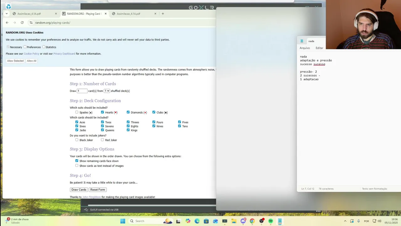Click the POR language indicator

[x=366, y=221]
